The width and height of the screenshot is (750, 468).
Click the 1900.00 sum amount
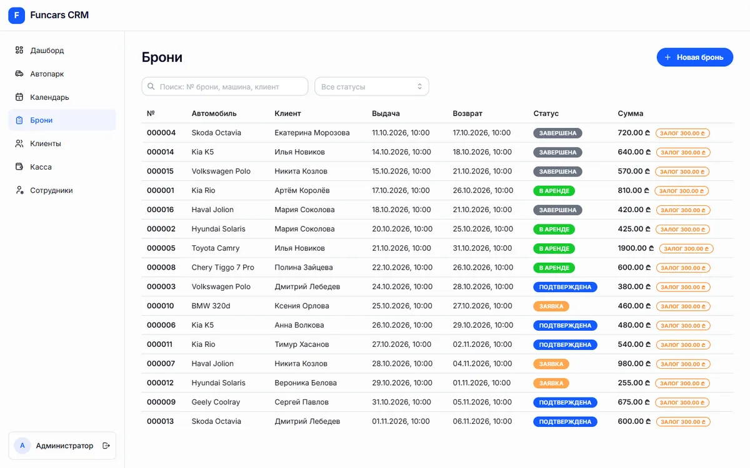(x=636, y=248)
